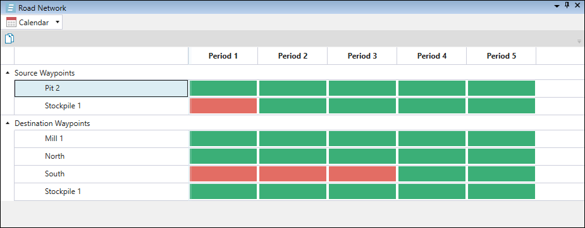Toggle Pit 2 availability in Period 1
The width and height of the screenshot is (585, 228).
coord(223,88)
